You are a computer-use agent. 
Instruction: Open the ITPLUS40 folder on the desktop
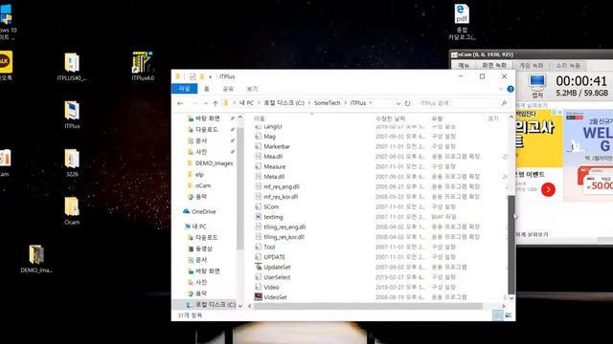click(72, 66)
